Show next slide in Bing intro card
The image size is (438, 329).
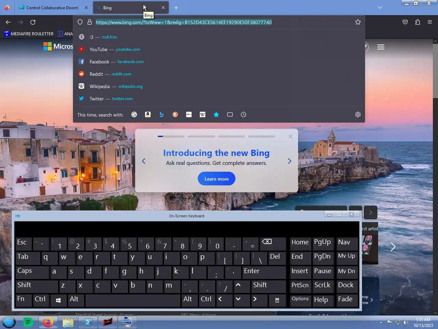[x=289, y=161]
